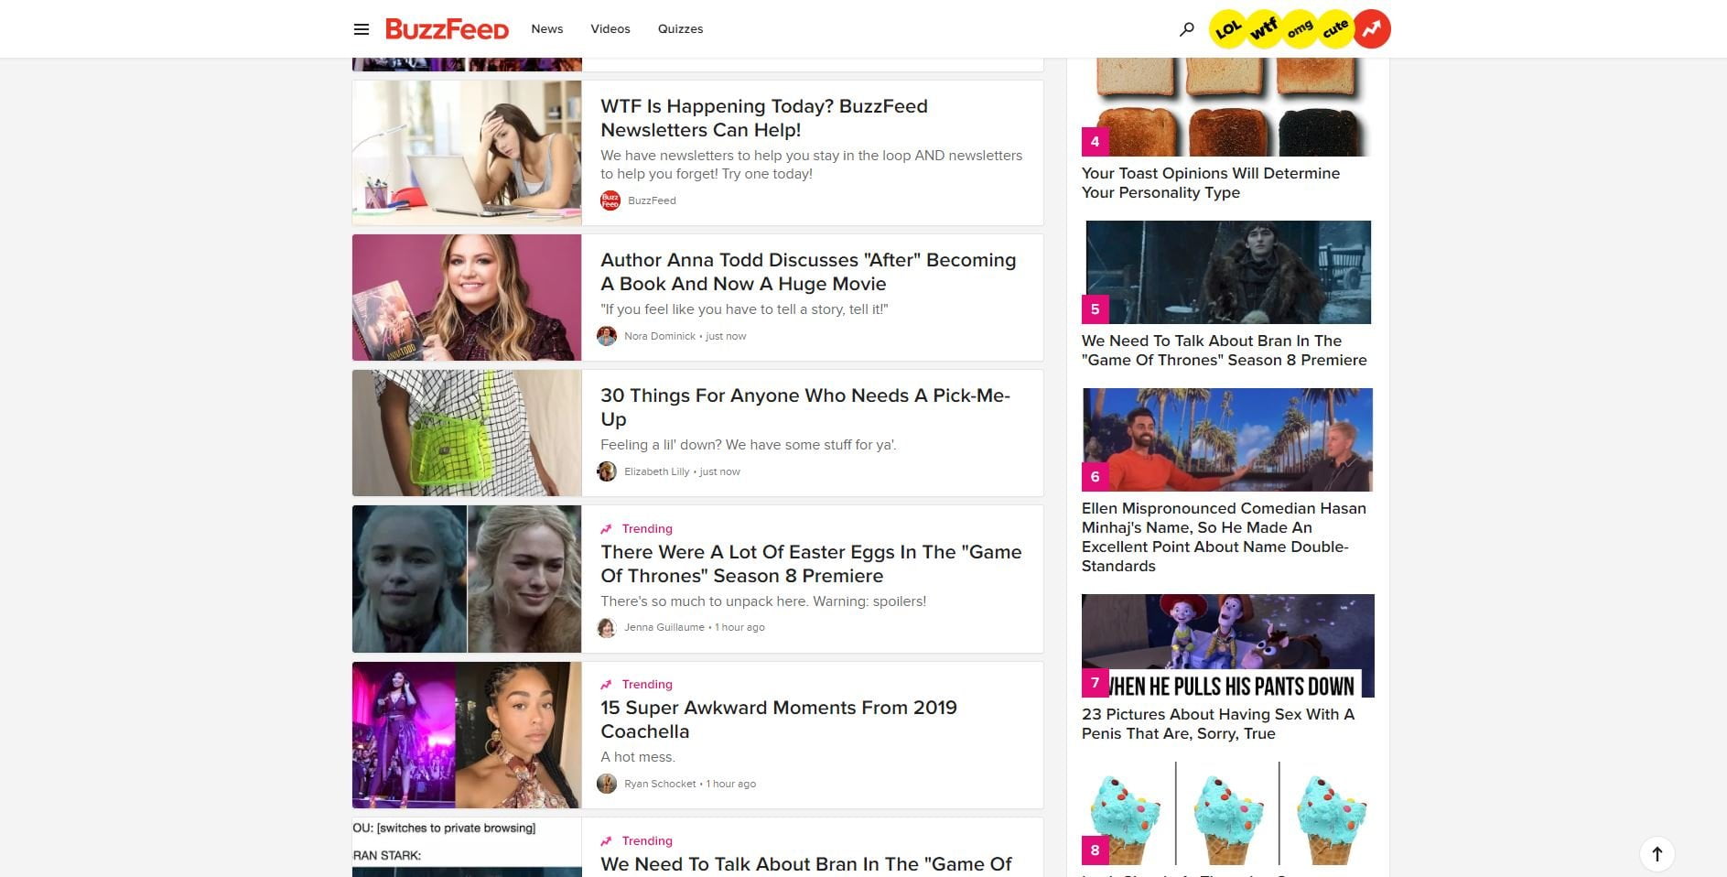This screenshot has width=1727, height=877.
Task: Click sidebar ice cream cones image
Action: click(x=1228, y=814)
